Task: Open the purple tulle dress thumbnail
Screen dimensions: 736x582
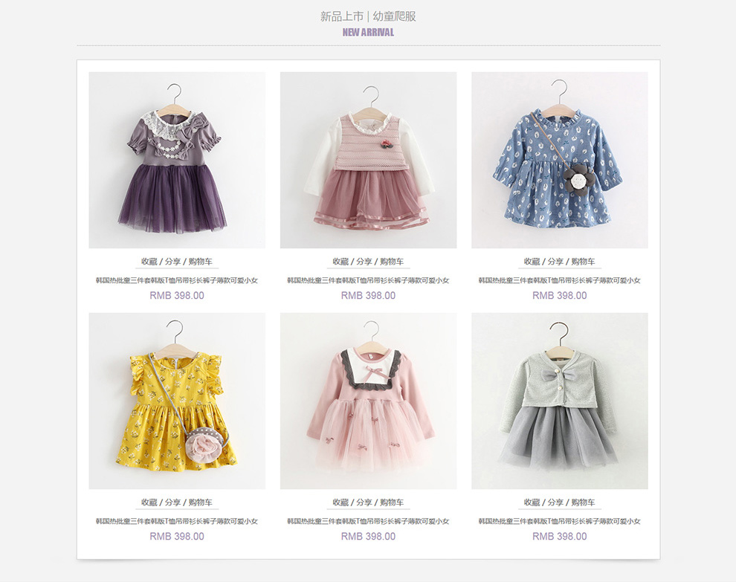Action: click(177, 160)
